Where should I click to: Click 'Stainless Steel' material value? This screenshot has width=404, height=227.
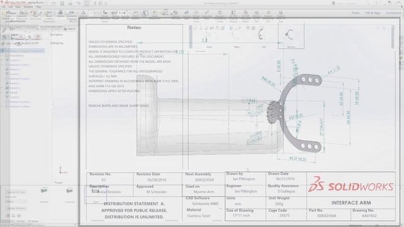[198, 216]
